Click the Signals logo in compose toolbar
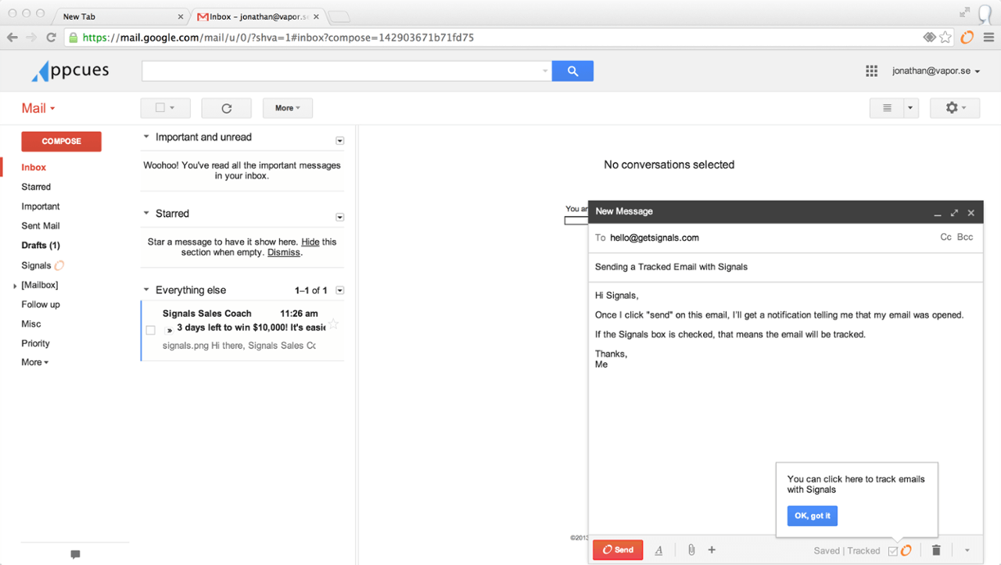The height and width of the screenshot is (565, 1001). (906, 551)
